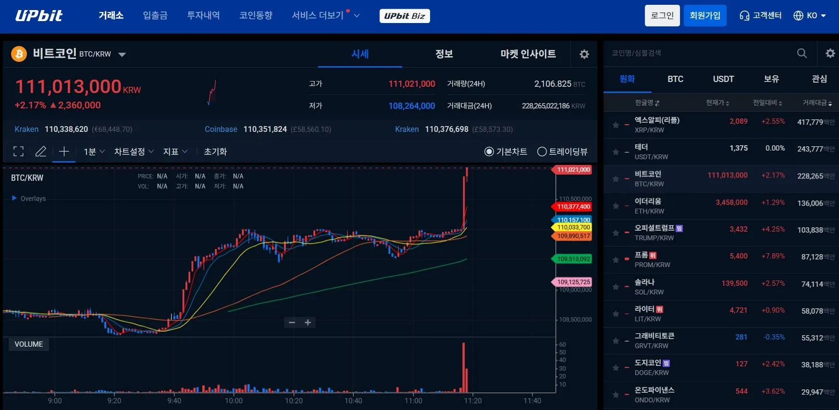Select the chart drawing pencil tool
This screenshot has width=839, height=410.
click(x=41, y=152)
